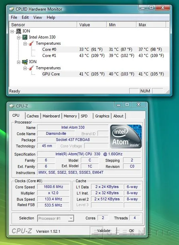This screenshot has height=245, width=179.
Task: Collapse the Intel Atom 330 node
Action: 18,38
